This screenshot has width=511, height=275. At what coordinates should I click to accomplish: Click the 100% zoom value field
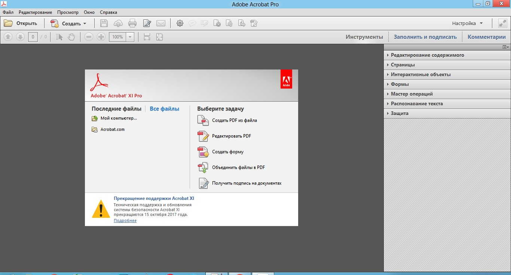coord(117,37)
